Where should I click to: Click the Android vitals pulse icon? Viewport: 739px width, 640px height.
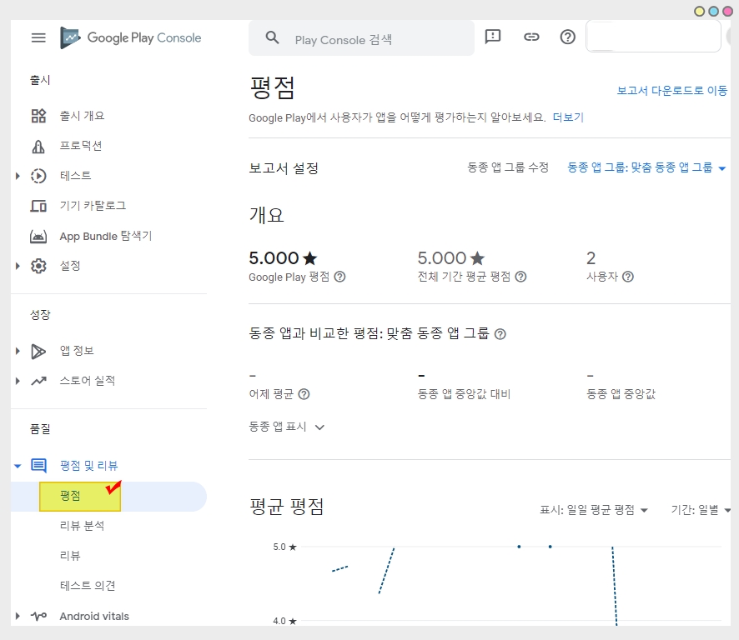[x=38, y=616]
